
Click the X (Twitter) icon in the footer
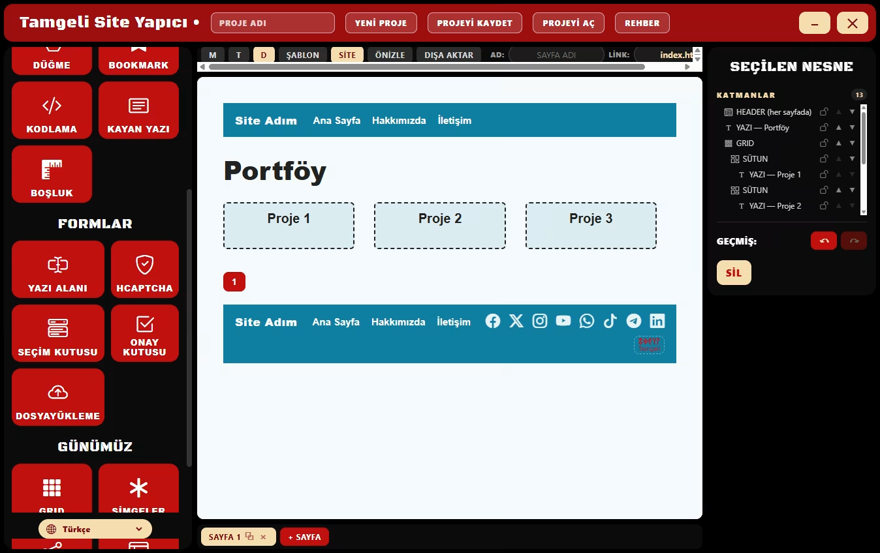click(516, 321)
